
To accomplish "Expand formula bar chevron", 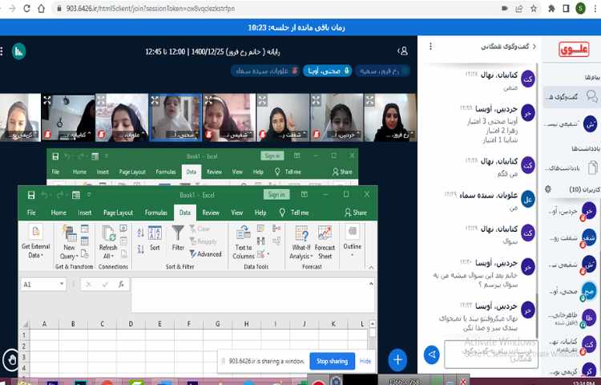I will click(371, 284).
